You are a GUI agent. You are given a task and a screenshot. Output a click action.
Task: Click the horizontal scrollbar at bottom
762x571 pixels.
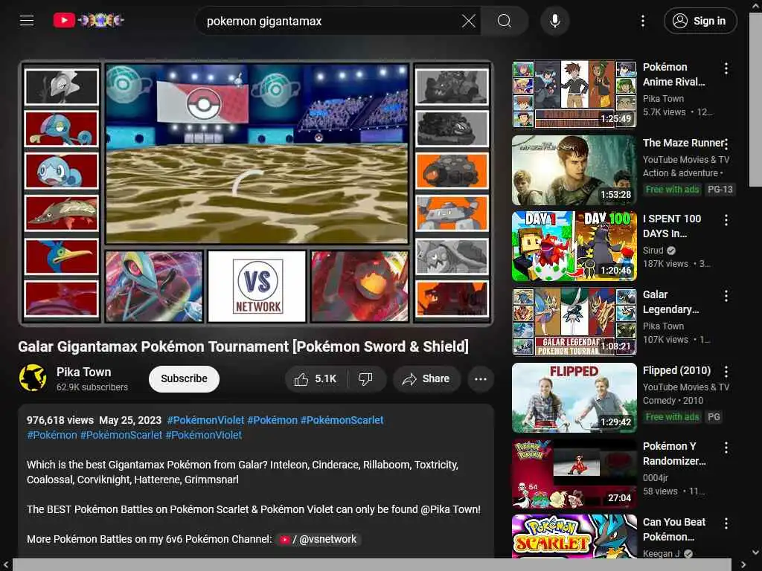click(x=372, y=565)
